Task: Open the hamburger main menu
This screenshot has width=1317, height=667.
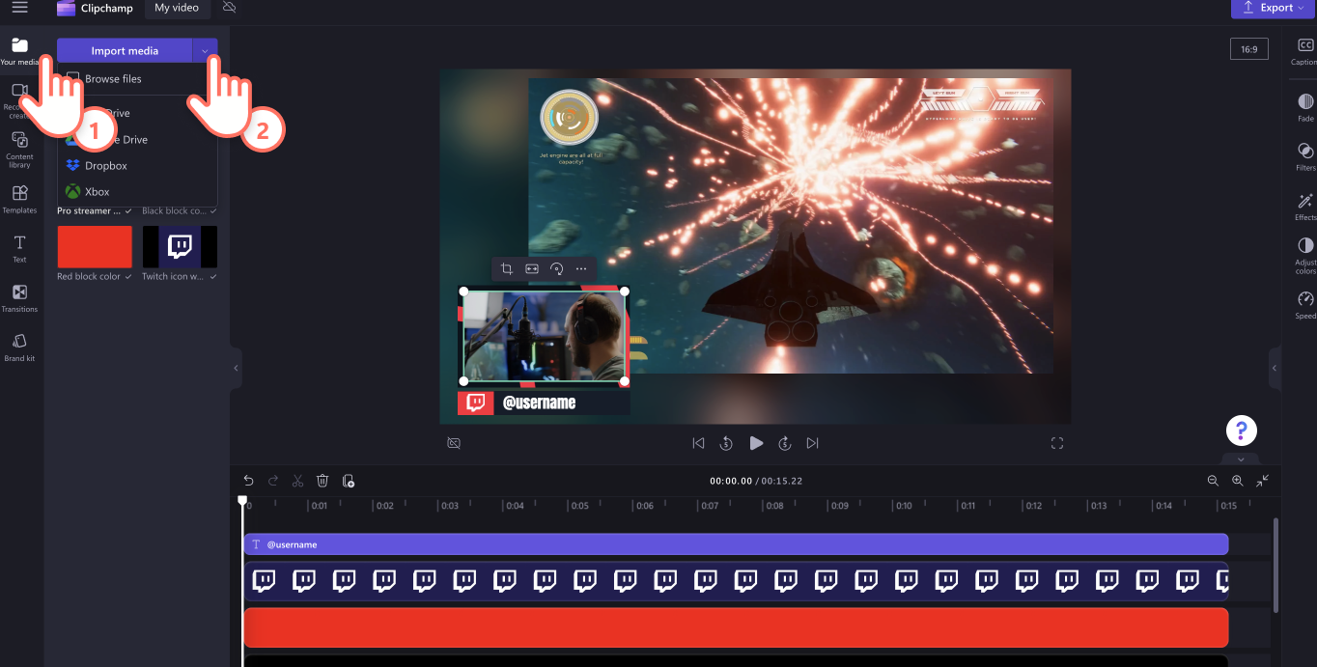Action: pyautogui.click(x=19, y=8)
